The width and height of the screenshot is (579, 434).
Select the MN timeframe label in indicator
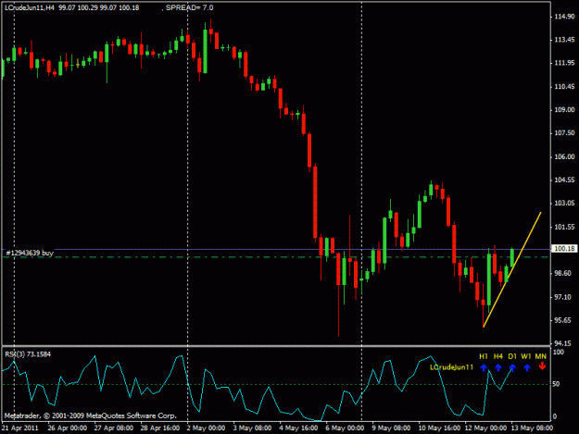tap(541, 356)
